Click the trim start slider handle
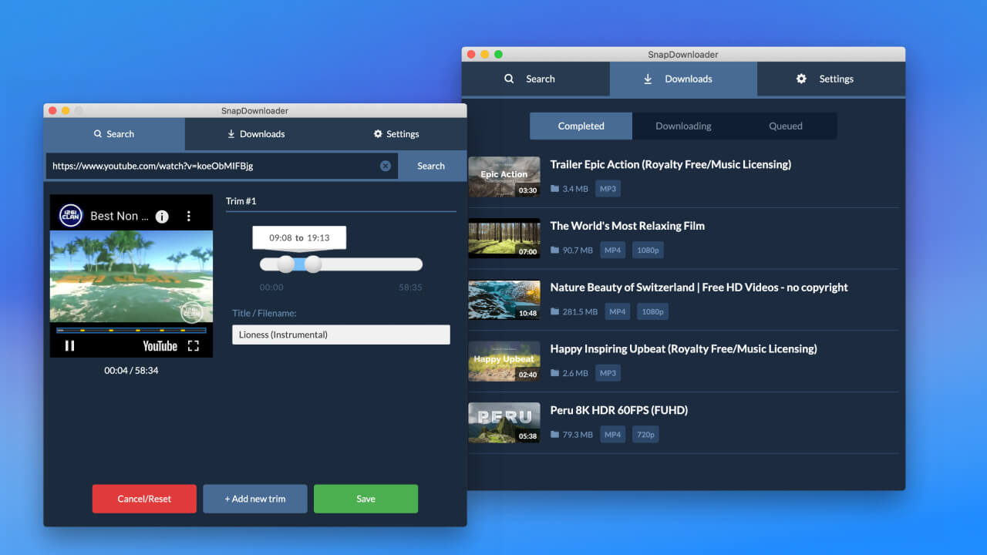The width and height of the screenshot is (987, 555). click(285, 264)
